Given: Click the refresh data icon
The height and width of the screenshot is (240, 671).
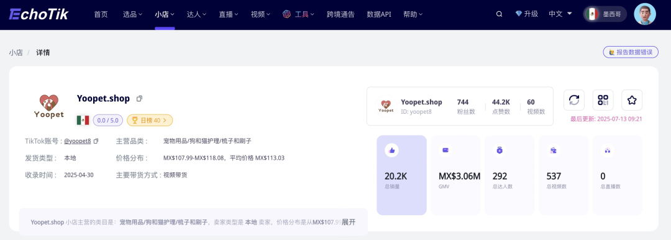Looking at the screenshot, I should click(x=574, y=100).
